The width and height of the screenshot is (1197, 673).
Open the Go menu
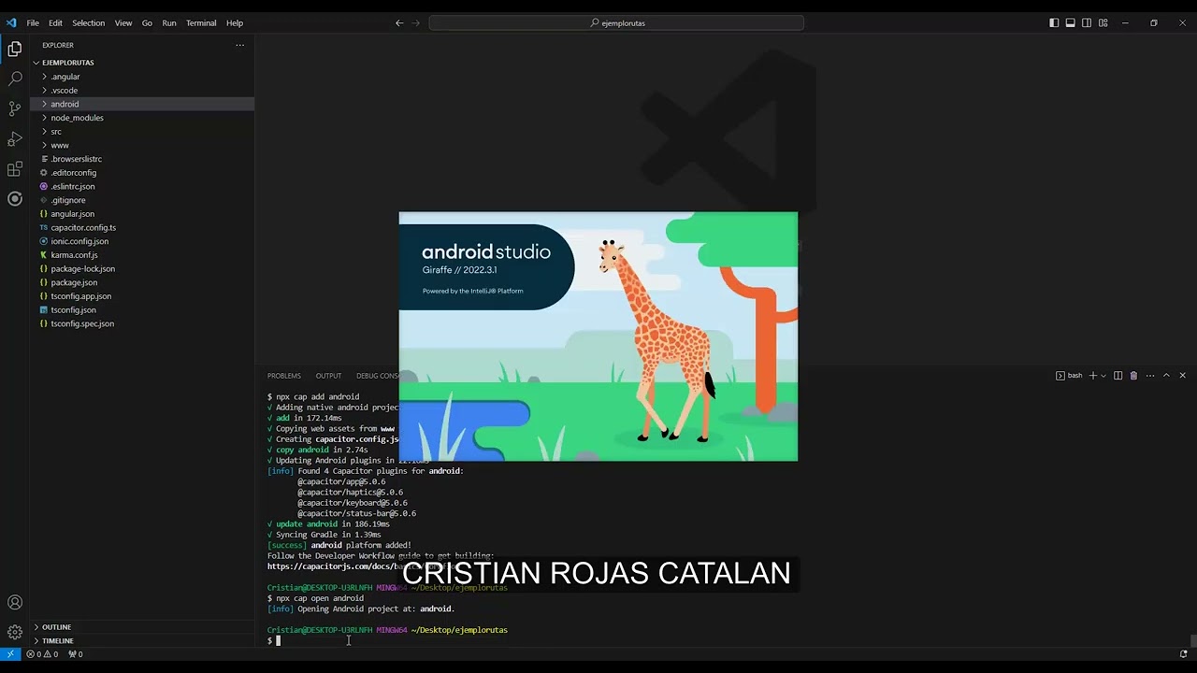[147, 22]
